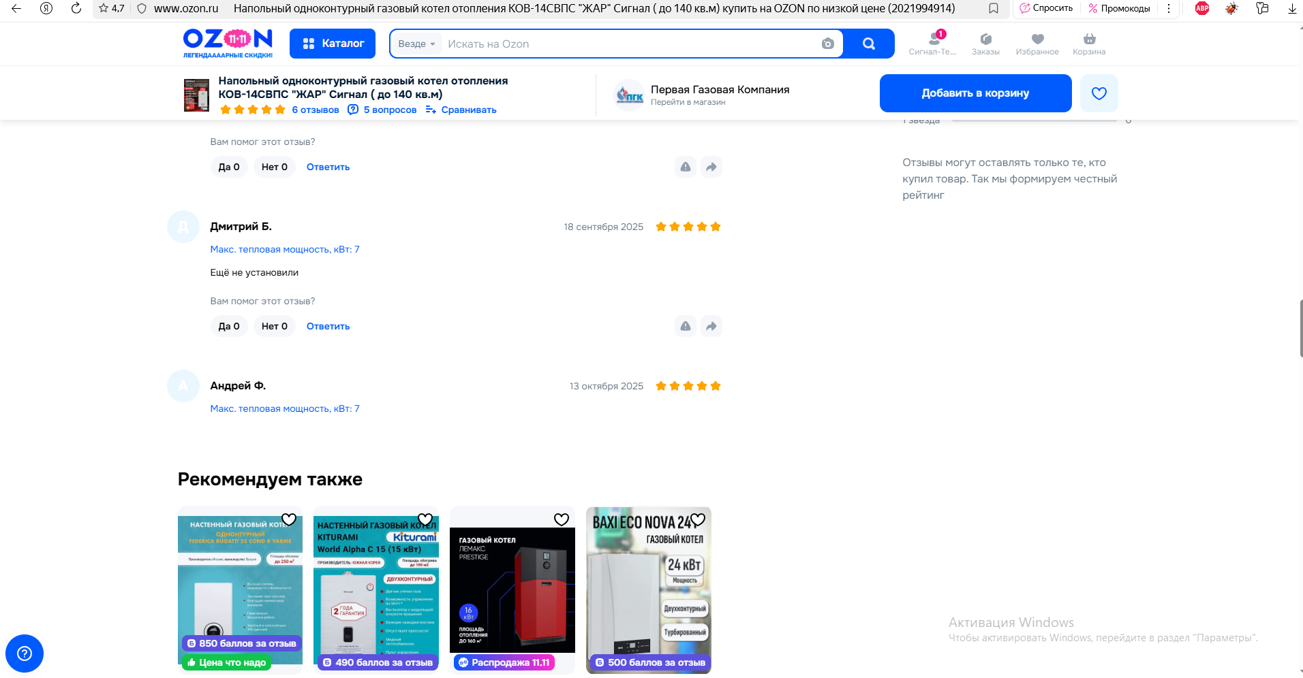Open the 5 вопросов questions section

(389, 110)
